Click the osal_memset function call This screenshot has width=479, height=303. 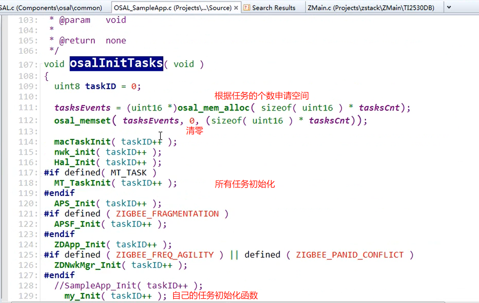[x=82, y=121]
